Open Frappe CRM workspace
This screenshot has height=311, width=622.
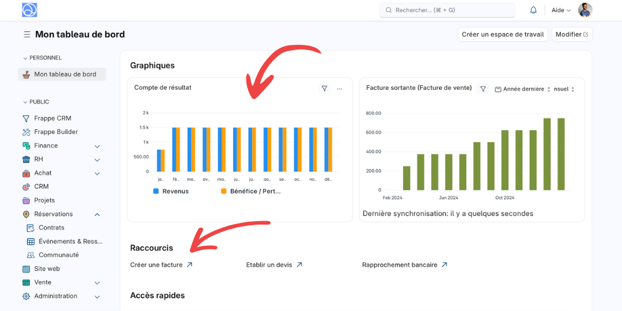[53, 118]
